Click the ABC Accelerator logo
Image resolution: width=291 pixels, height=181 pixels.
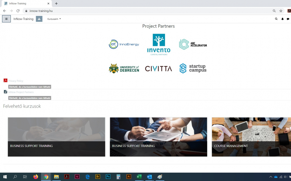[x=193, y=44]
